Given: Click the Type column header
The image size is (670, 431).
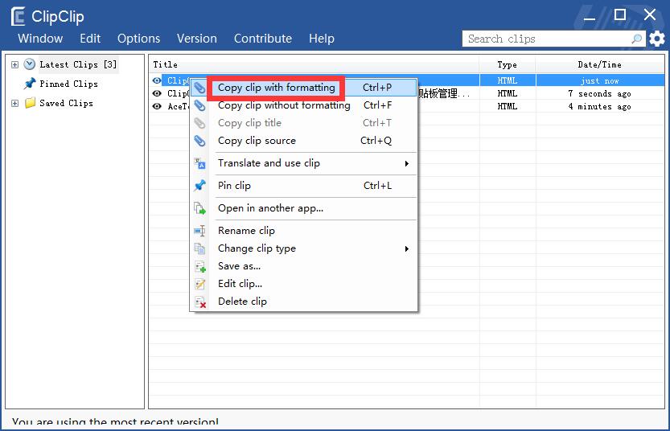Looking at the screenshot, I should pyautogui.click(x=507, y=64).
